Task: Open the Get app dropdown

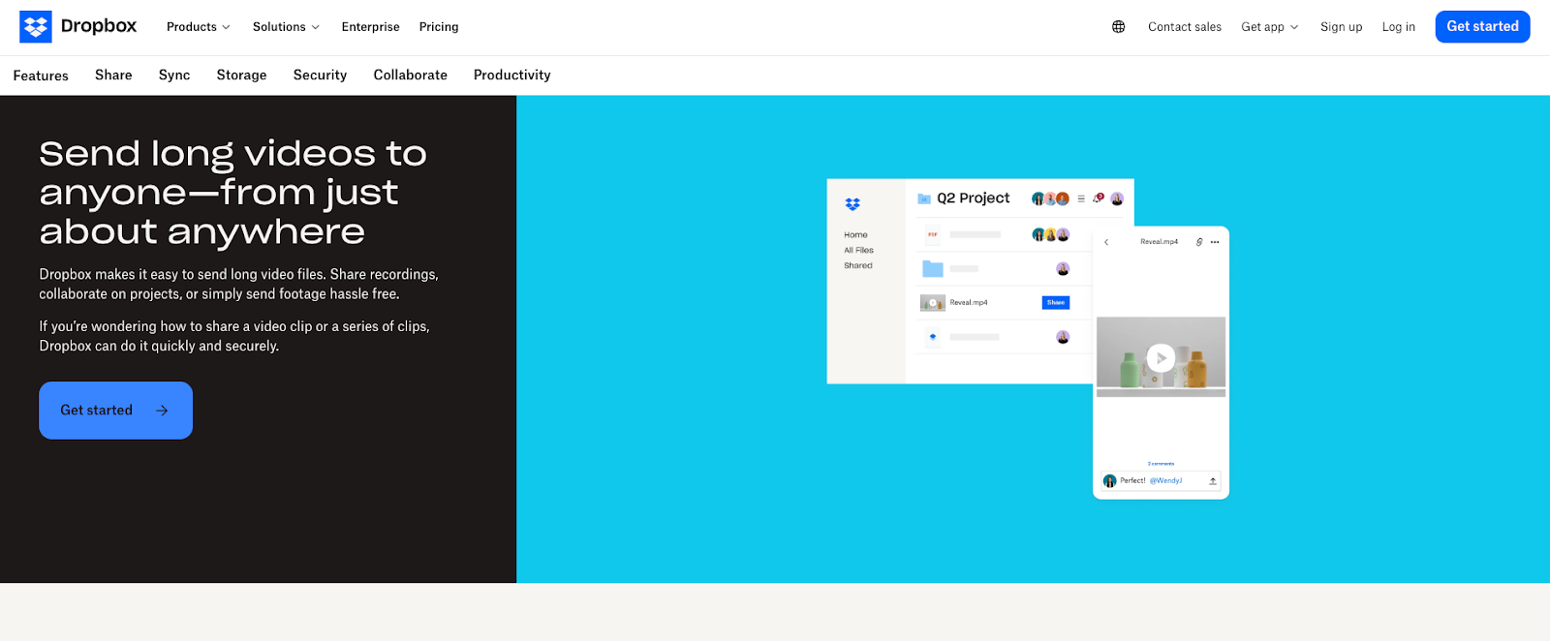Action: (x=1269, y=27)
